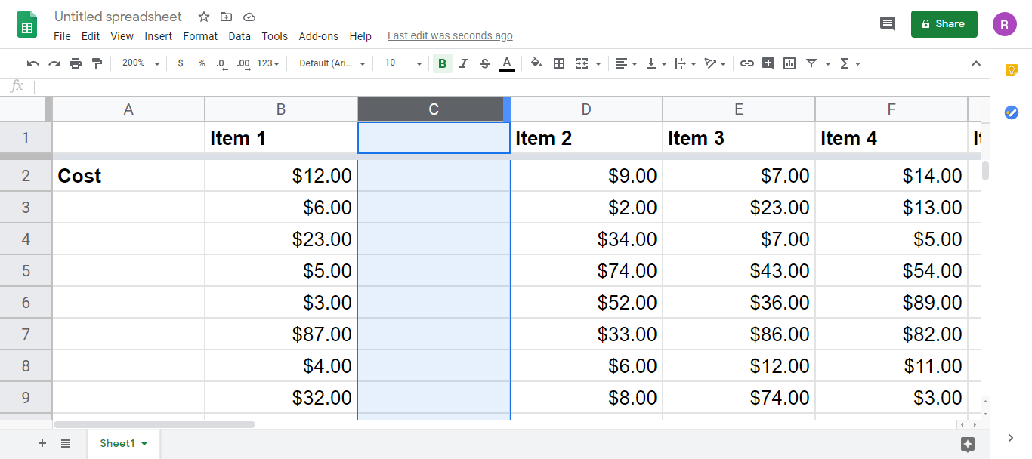Open the Data menu
1032x459 pixels.
click(x=239, y=36)
